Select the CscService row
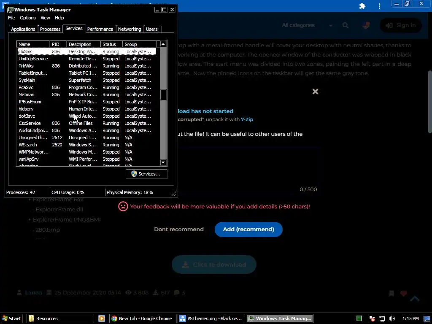The image size is (432, 324). [86, 123]
